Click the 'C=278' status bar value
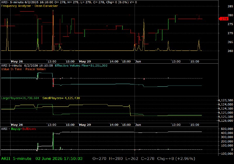 click(148, 158)
